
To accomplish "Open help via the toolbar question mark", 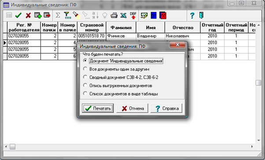I will tap(192, 15).
